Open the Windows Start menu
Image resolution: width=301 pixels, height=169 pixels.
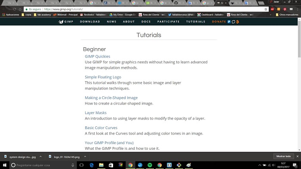[x=5, y=165]
